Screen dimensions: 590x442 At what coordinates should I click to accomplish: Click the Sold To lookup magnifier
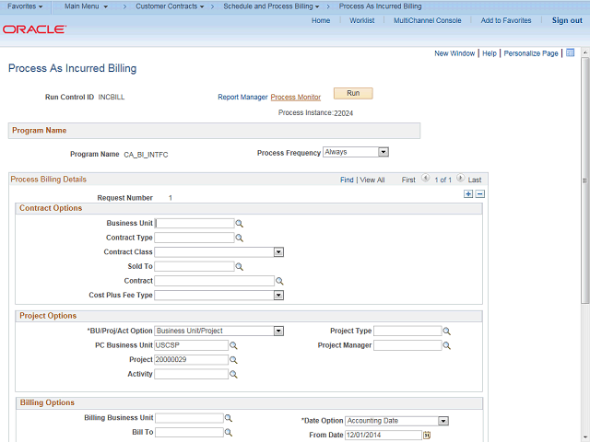click(239, 267)
